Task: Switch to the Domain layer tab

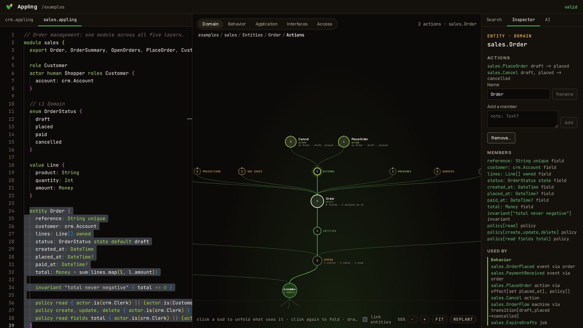Action: pyautogui.click(x=211, y=24)
